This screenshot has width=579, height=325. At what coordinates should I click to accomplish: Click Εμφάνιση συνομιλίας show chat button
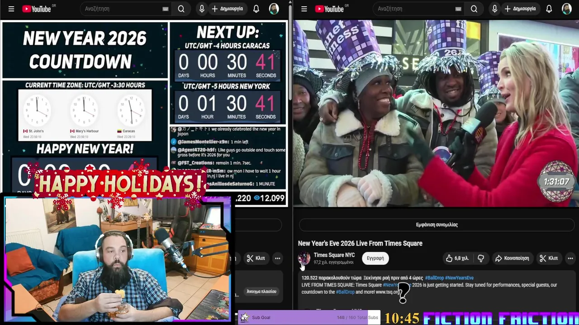coord(437,224)
